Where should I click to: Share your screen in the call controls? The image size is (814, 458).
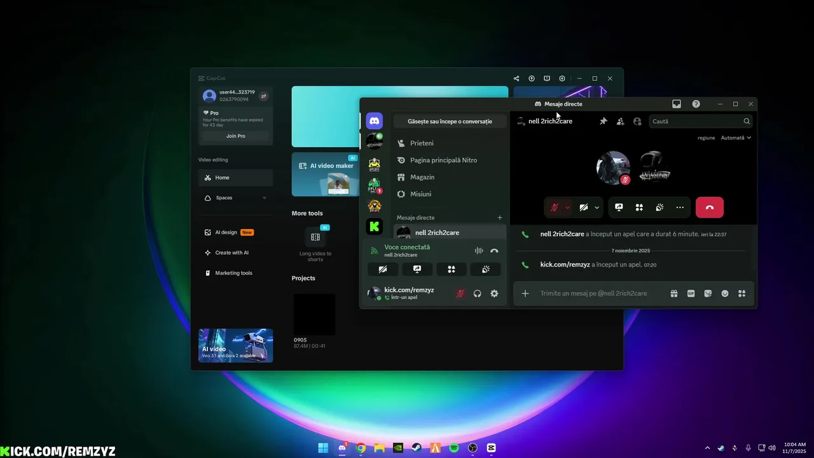click(619, 207)
